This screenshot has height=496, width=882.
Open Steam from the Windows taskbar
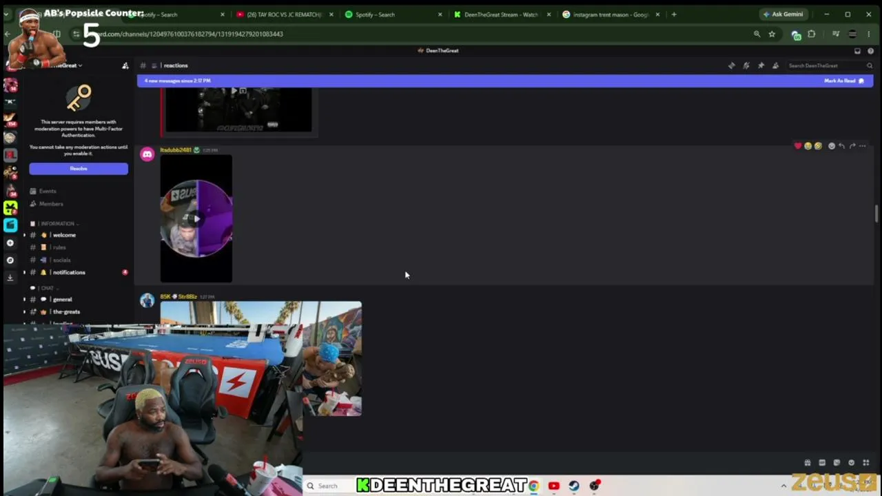tap(574, 486)
